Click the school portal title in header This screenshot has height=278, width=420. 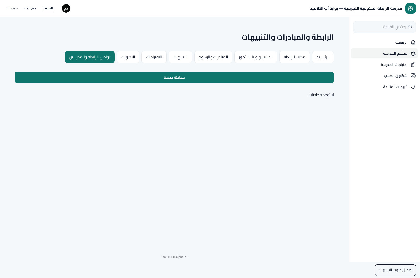(356, 8)
